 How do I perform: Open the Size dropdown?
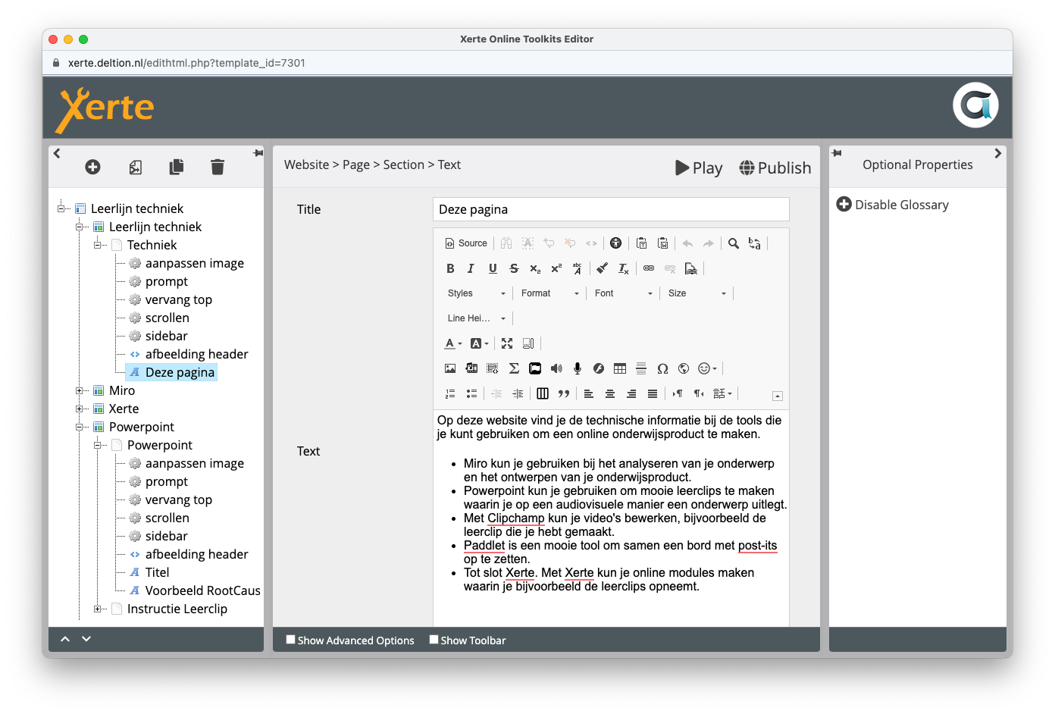tap(697, 293)
